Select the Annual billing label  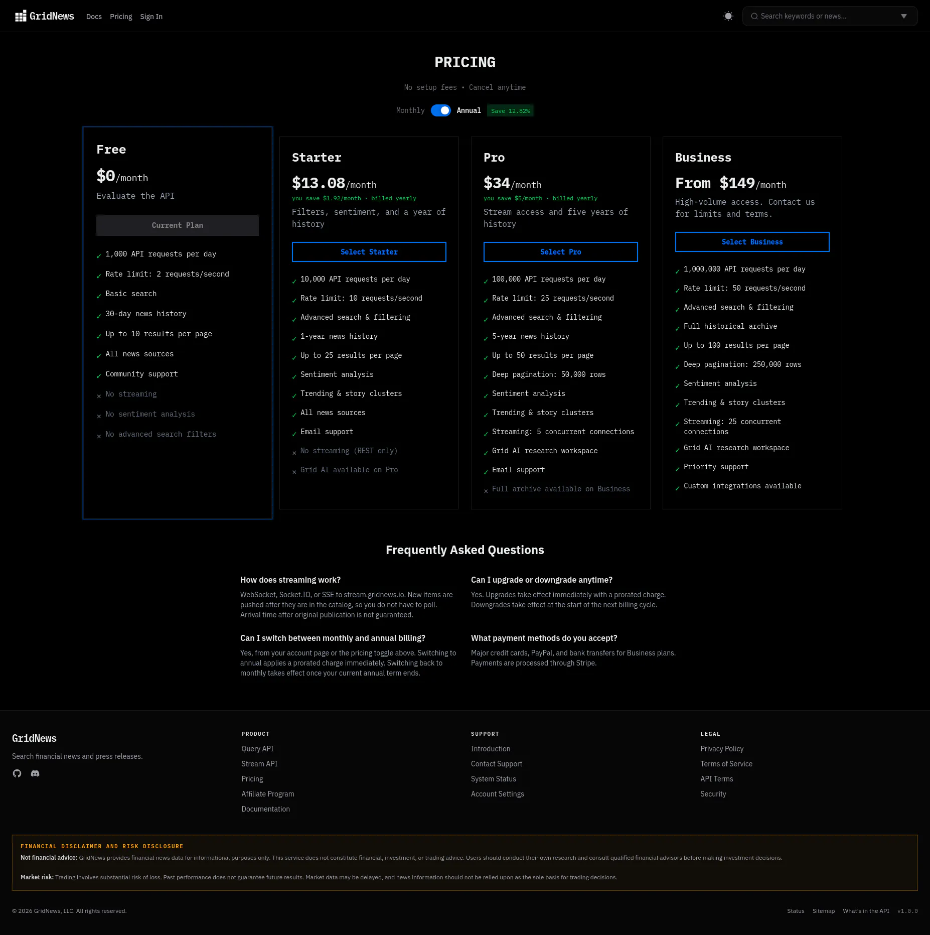point(469,110)
